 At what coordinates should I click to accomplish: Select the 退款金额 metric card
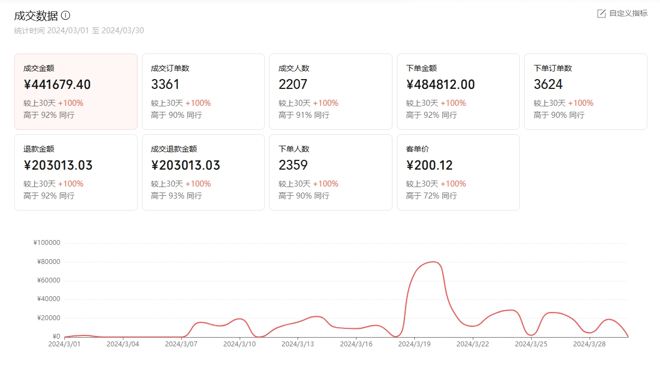coord(76,172)
